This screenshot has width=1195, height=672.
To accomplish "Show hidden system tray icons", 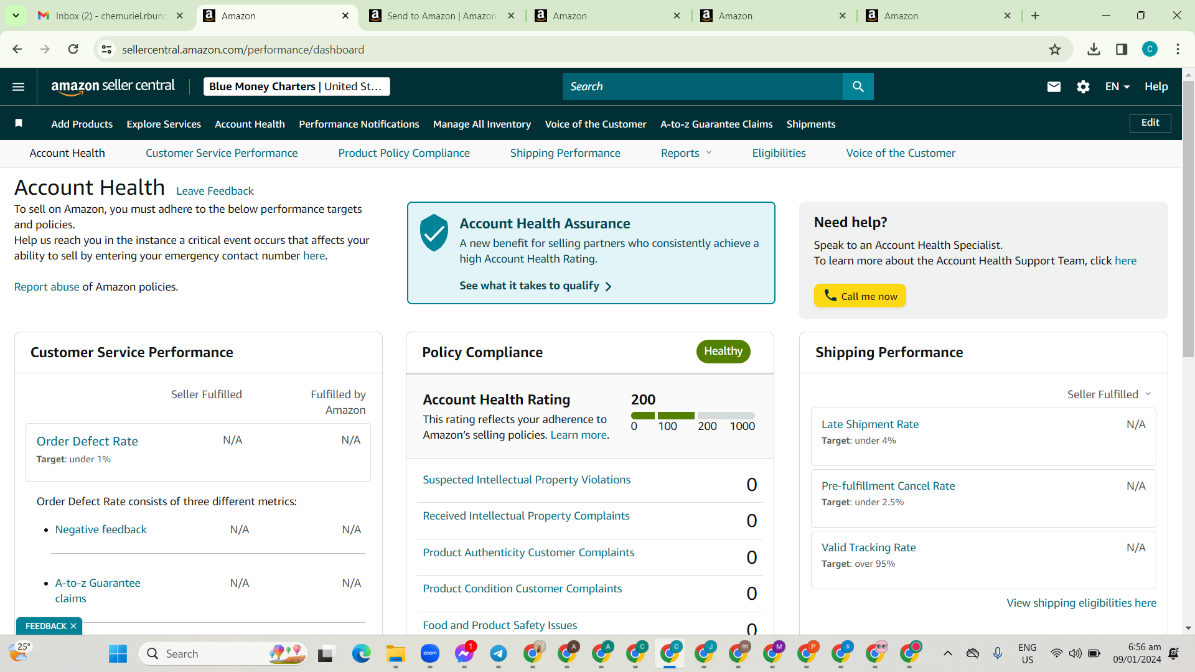I will (947, 653).
